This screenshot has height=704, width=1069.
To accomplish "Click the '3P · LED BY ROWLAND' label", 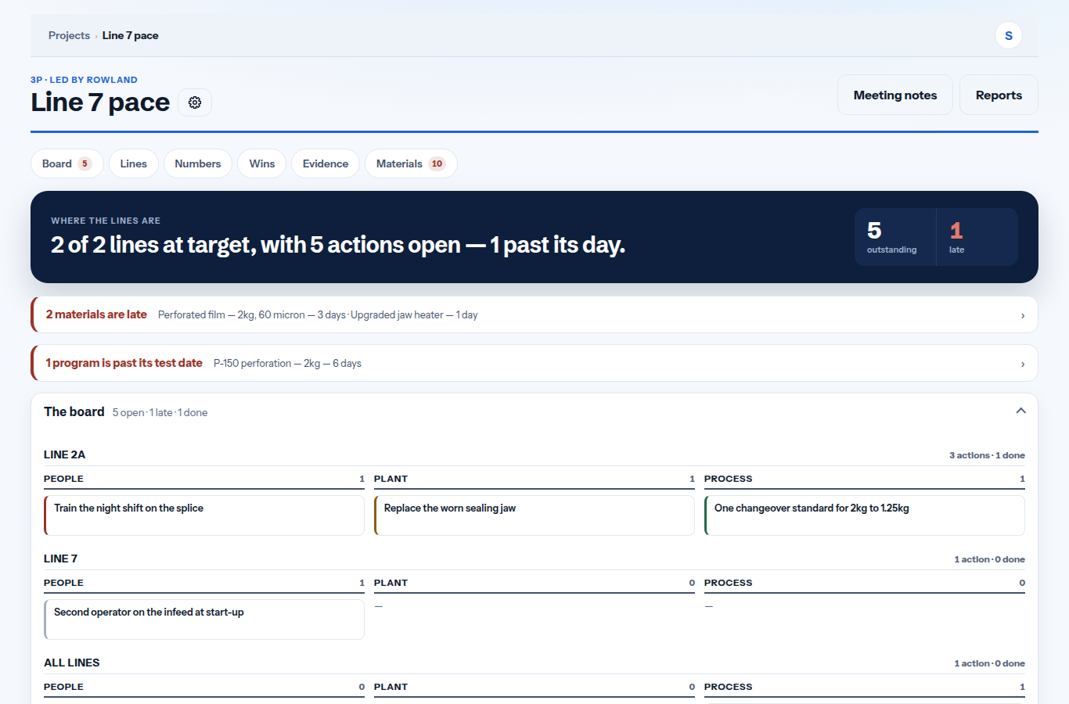I will [x=84, y=80].
